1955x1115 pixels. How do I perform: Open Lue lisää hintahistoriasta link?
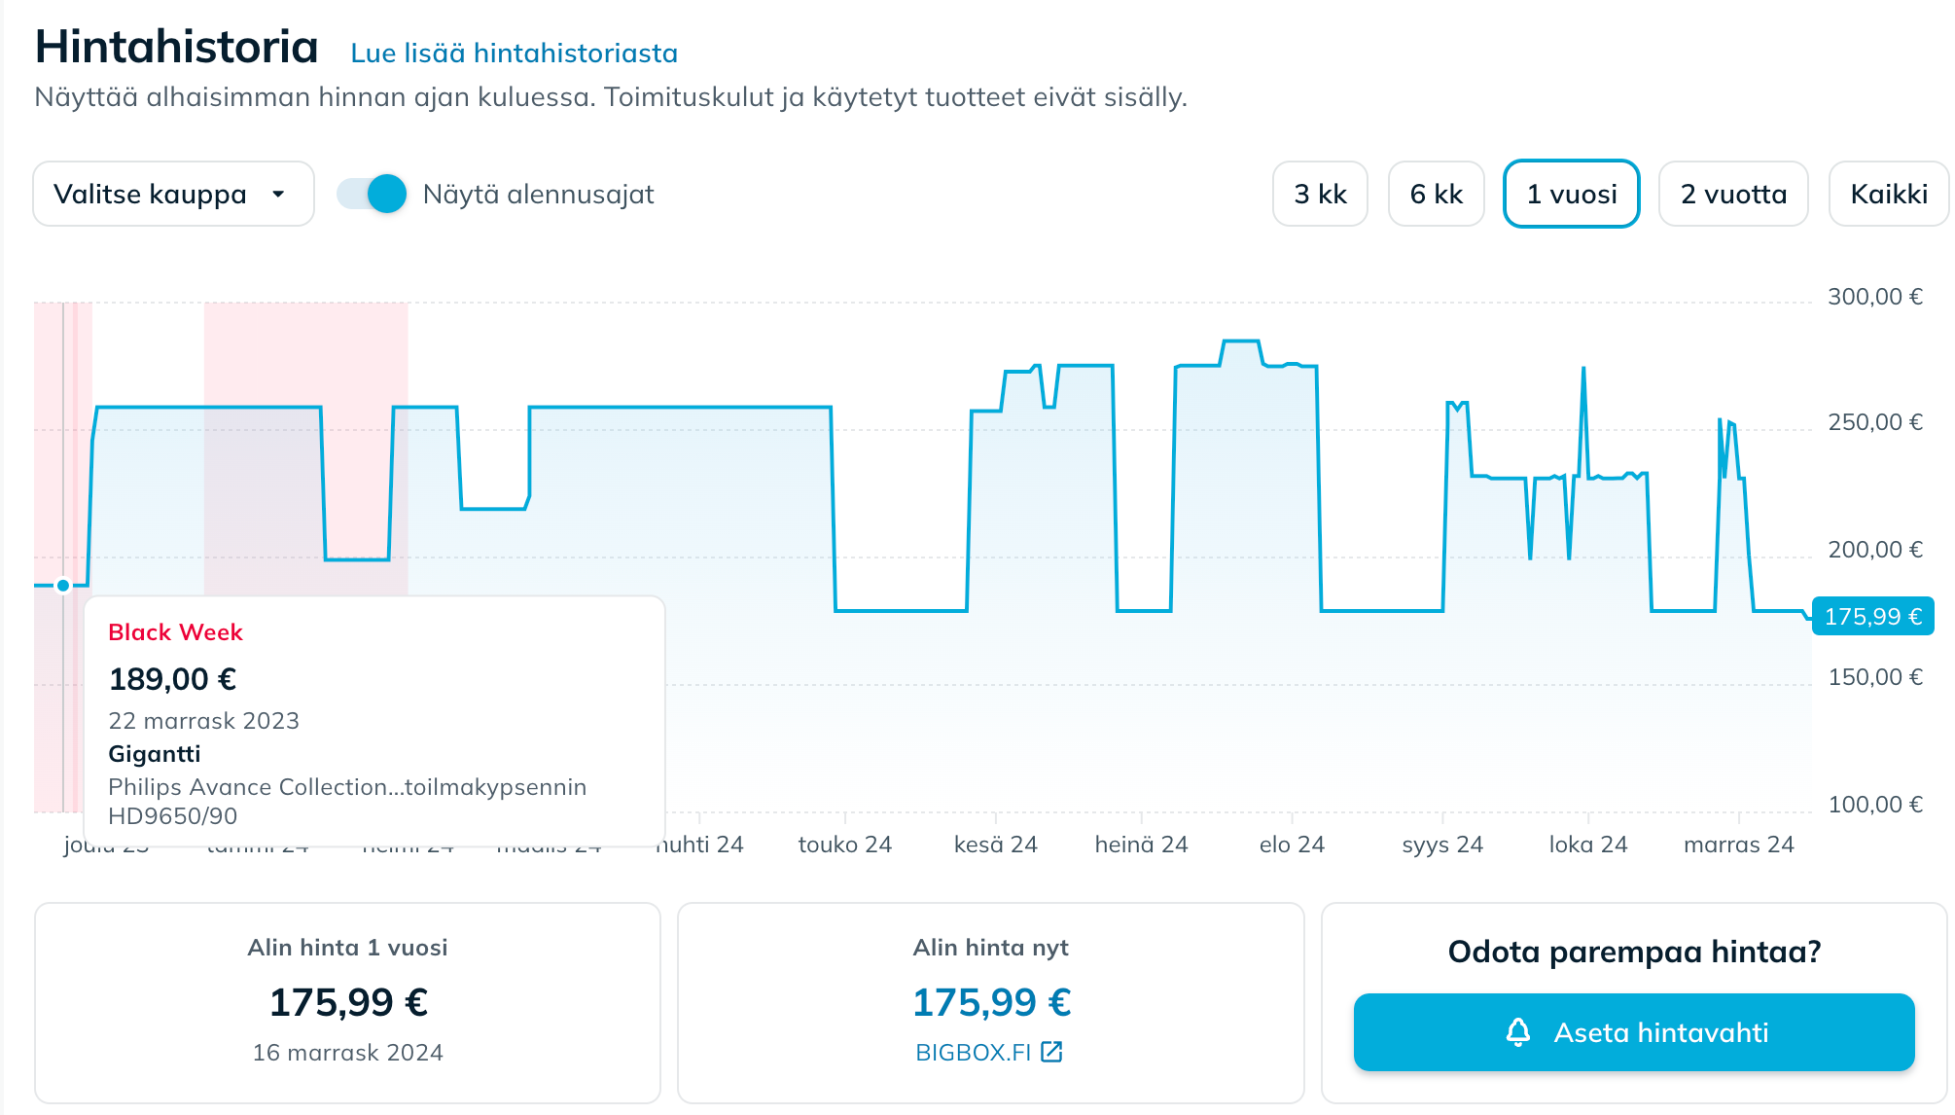point(514,54)
